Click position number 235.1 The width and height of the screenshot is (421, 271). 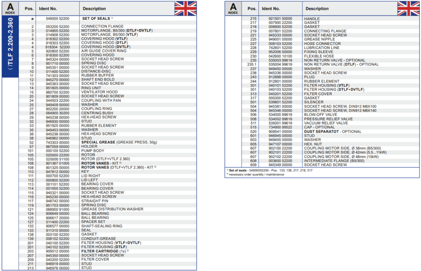click(252, 65)
